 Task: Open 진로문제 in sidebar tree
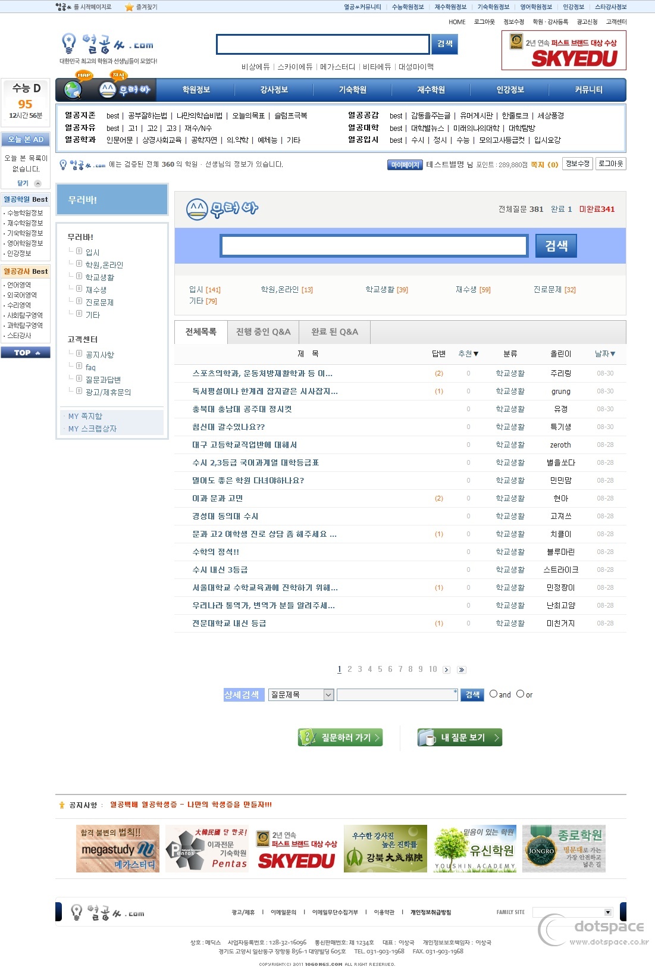[x=99, y=302]
